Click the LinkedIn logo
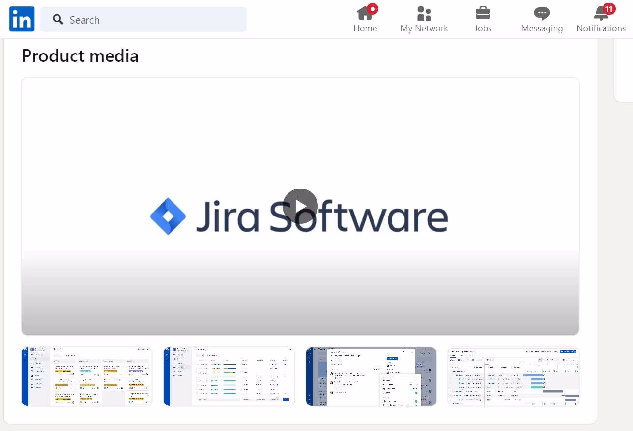Viewport: 633px width, 431px height. click(22, 19)
